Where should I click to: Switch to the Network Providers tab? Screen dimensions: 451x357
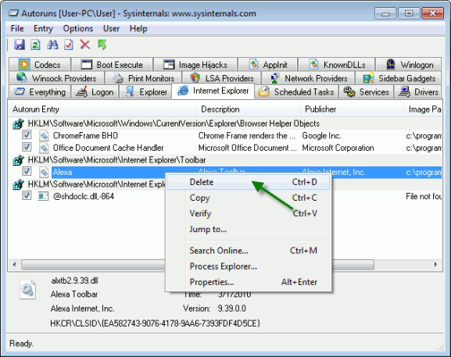308,78
